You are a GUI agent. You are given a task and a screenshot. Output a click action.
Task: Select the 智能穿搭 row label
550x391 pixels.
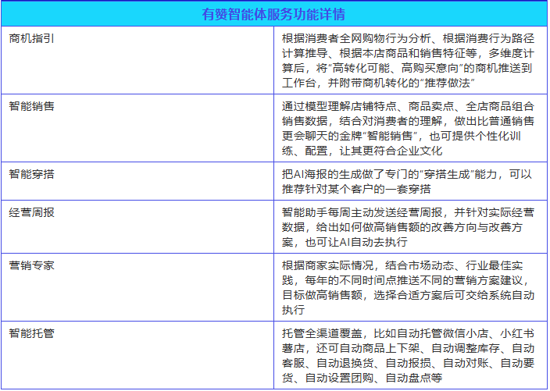(31, 174)
